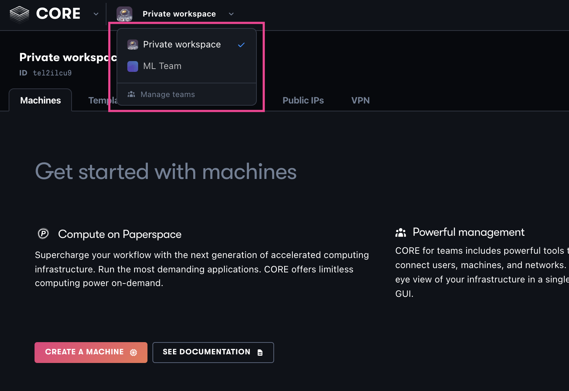Click the blue checkmark next to Private workspace
Image resolution: width=569 pixels, height=391 pixels.
click(x=241, y=45)
